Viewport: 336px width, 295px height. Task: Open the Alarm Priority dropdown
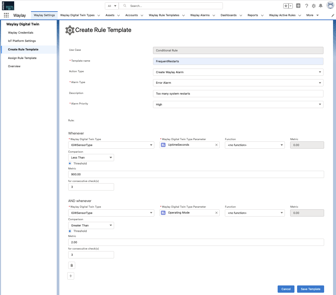(238, 104)
